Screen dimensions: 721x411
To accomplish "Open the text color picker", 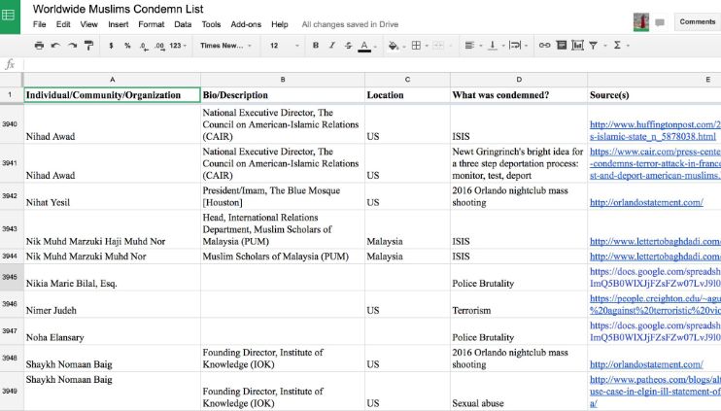I will coord(365,46).
